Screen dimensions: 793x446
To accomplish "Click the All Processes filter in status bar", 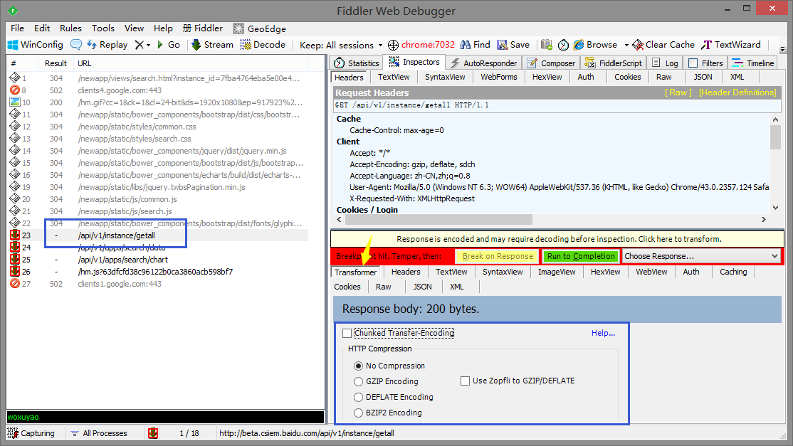I will click(x=99, y=433).
